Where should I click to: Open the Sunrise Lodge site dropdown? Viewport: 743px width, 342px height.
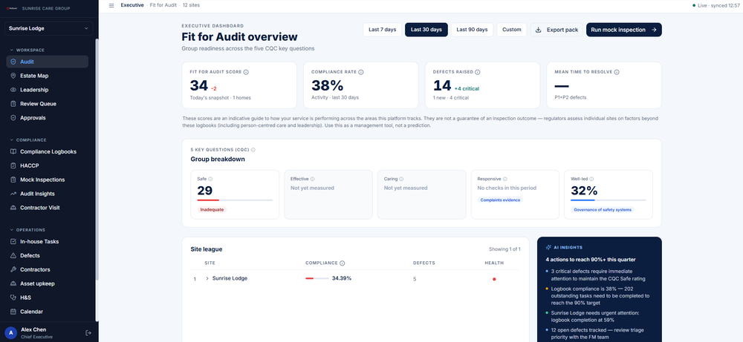click(x=48, y=28)
